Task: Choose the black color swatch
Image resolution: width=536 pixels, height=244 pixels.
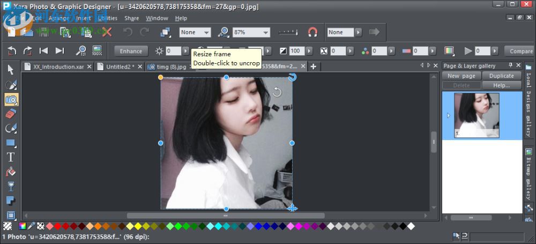Action: [403, 226]
